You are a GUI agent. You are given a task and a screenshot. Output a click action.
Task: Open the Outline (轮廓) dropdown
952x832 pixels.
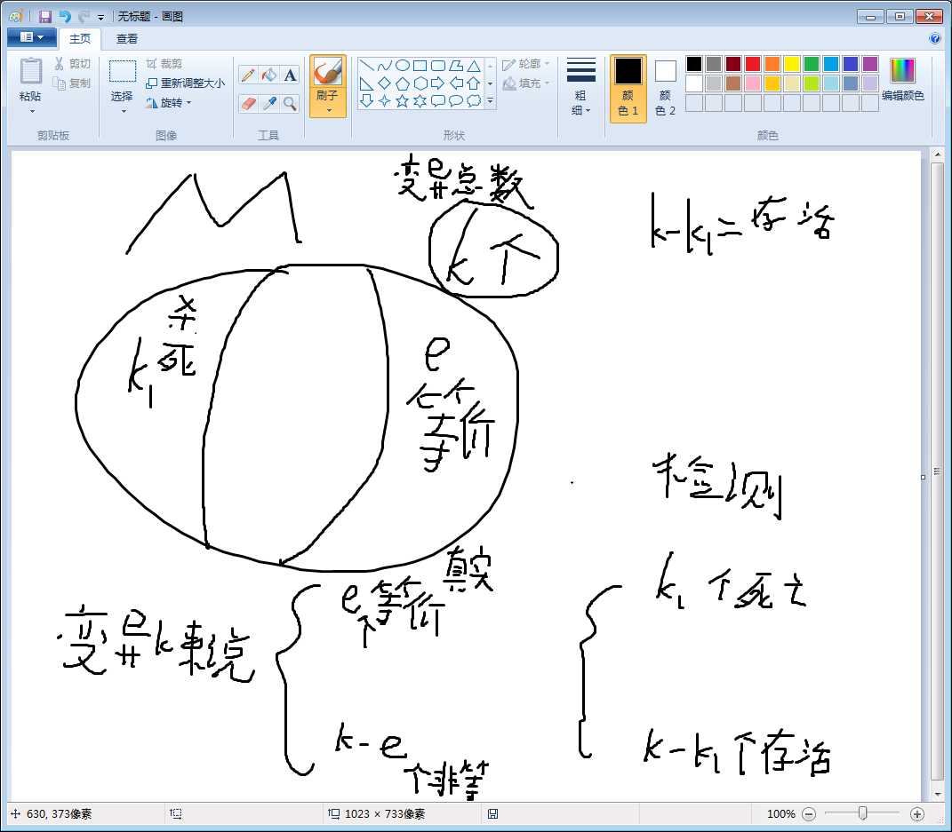pos(526,64)
